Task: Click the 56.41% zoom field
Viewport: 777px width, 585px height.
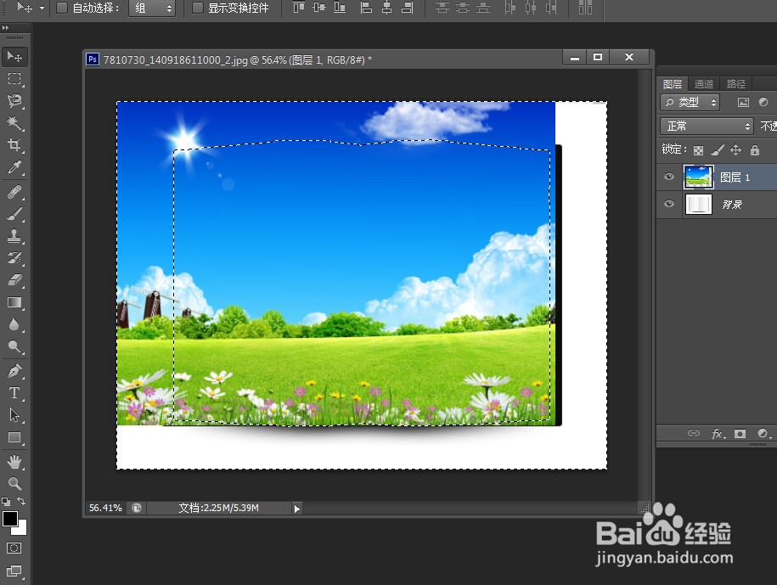Action: [x=105, y=508]
